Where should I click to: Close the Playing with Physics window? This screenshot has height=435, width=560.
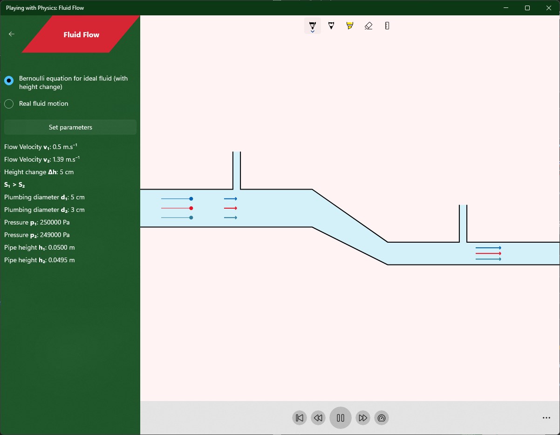[x=549, y=7]
